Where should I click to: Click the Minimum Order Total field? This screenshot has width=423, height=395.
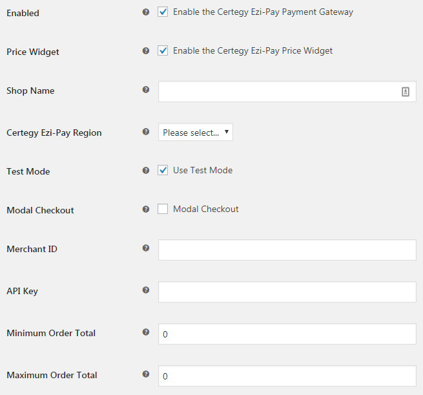click(x=287, y=334)
